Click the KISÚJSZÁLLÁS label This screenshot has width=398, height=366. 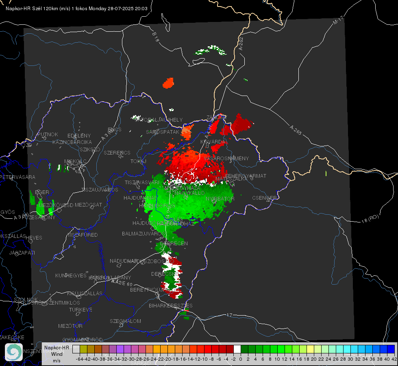tap(85, 293)
